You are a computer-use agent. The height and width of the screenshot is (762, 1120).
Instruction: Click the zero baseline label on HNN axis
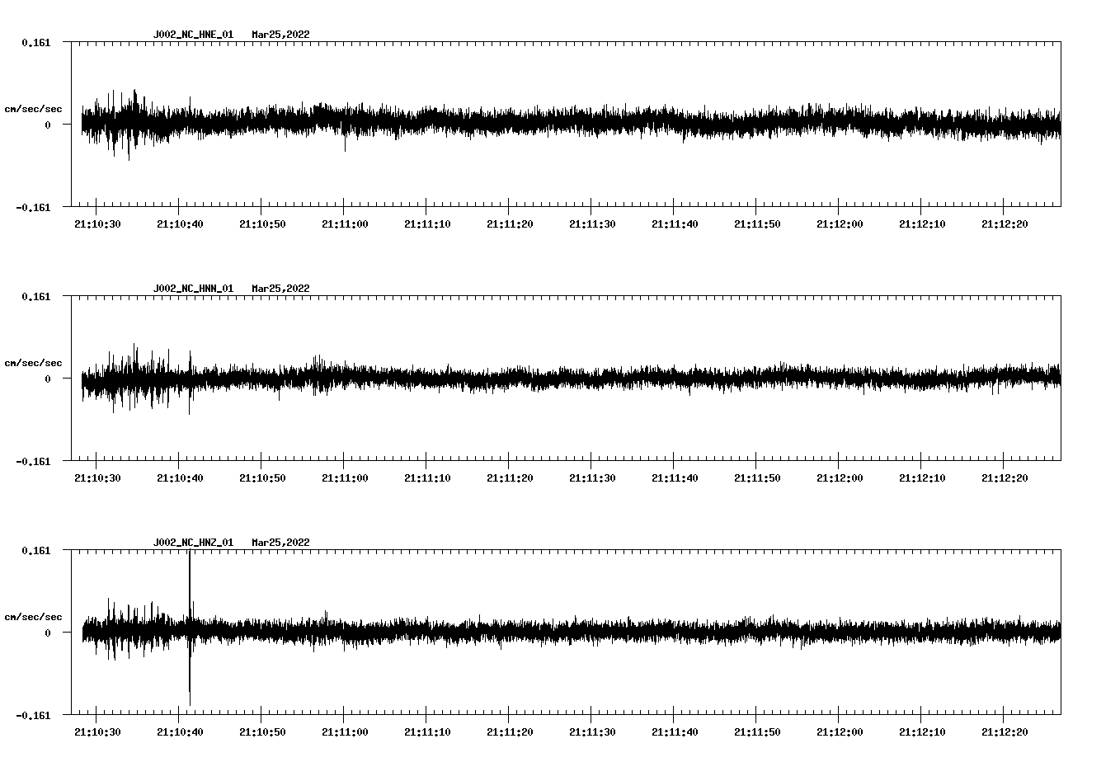point(48,379)
